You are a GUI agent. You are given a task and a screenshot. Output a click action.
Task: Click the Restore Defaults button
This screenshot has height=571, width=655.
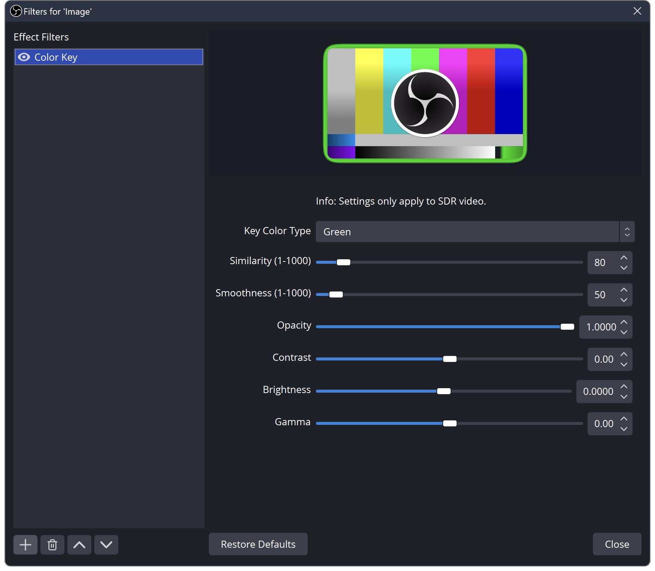(258, 544)
